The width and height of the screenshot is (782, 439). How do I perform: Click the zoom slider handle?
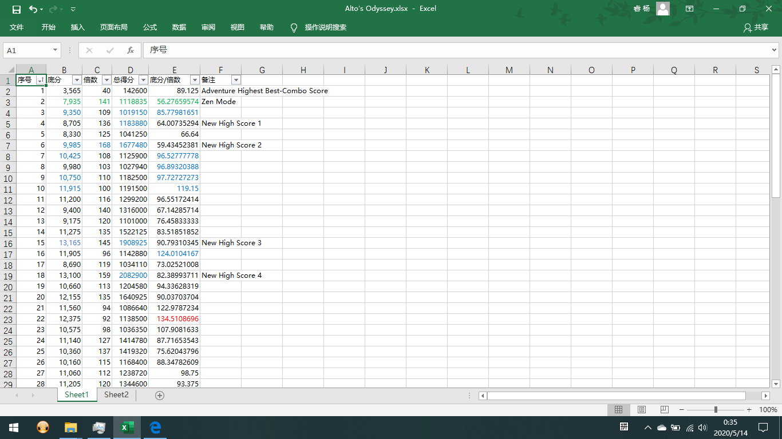[716, 410]
